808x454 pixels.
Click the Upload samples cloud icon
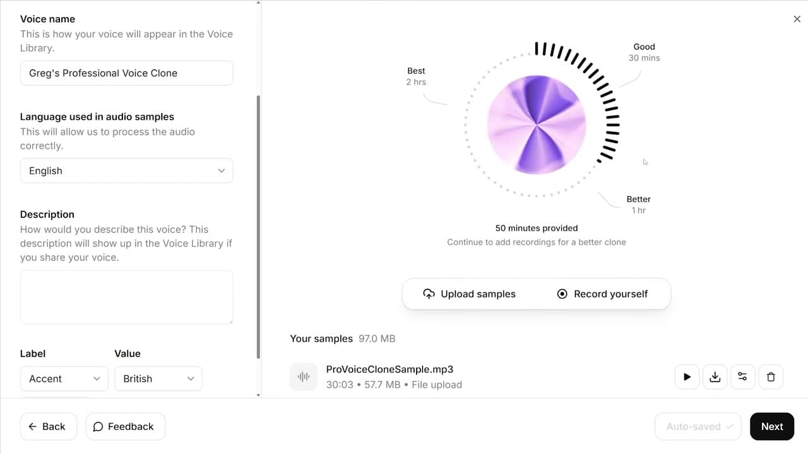point(429,294)
